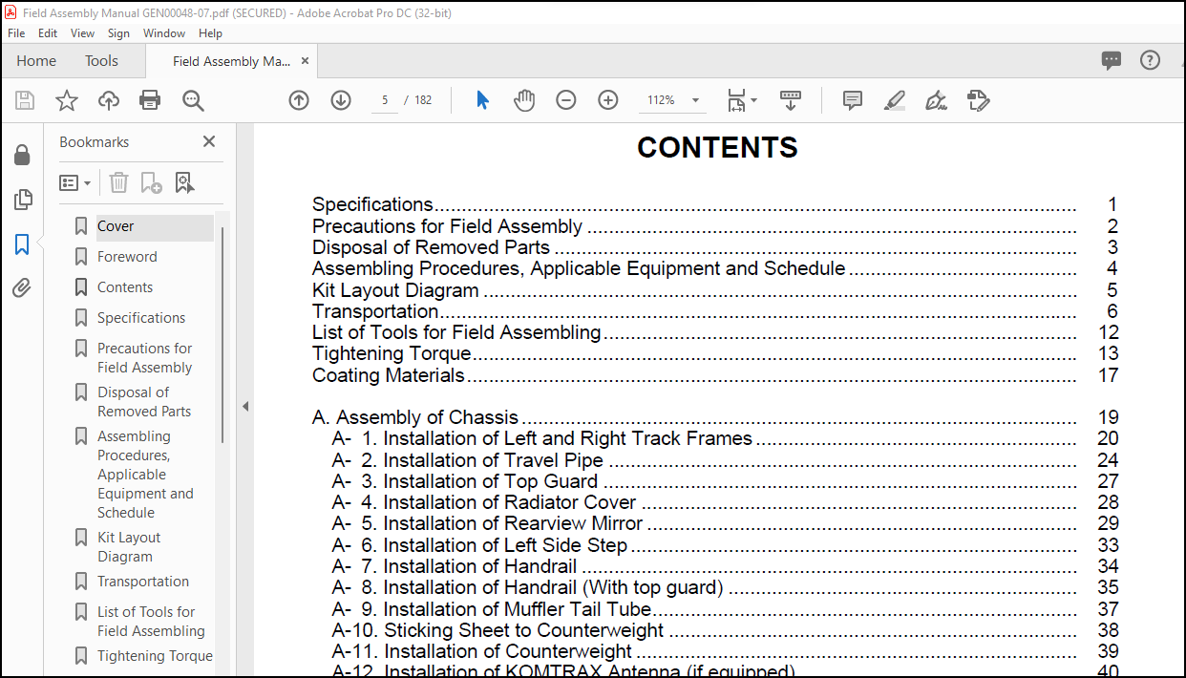The height and width of the screenshot is (678, 1186).
Task: Go to next page arrow
Action: (x=341, y=100)
